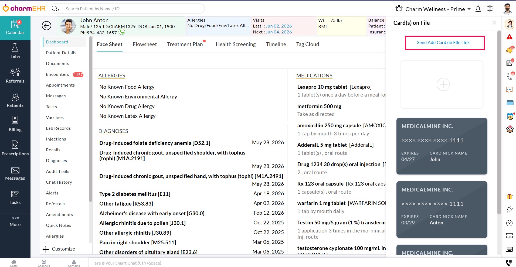Open the MEDICATIONS section heading link
The height and width of the screenshot is (267, 516).
(x=314, y=76)
